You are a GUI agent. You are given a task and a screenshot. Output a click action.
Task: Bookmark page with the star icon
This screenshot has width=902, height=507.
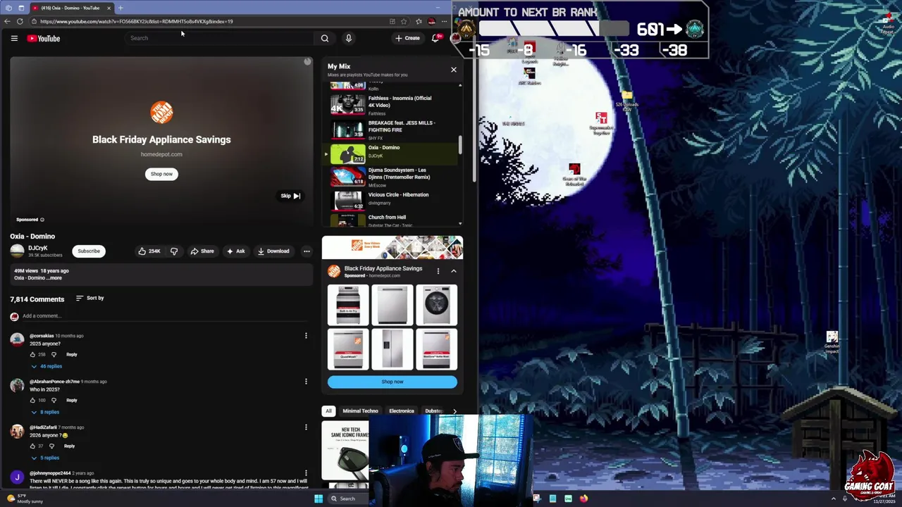point(404,21)
